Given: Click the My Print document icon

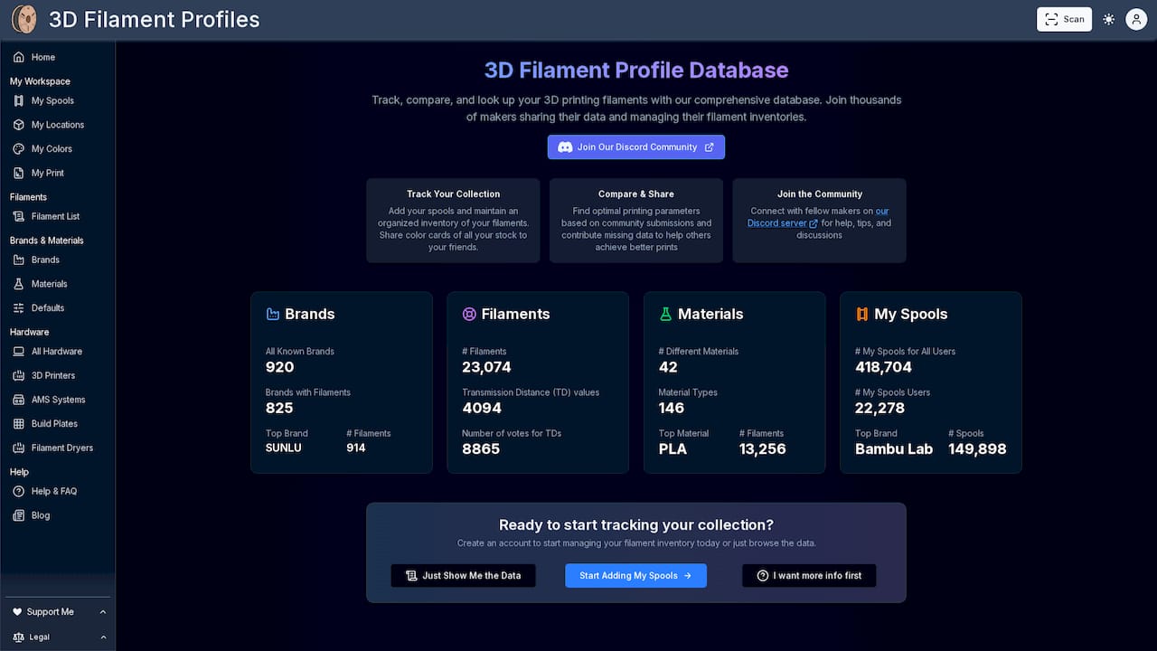Looking at the screenshot, I should pyautogui.click(x=19, y=173).
